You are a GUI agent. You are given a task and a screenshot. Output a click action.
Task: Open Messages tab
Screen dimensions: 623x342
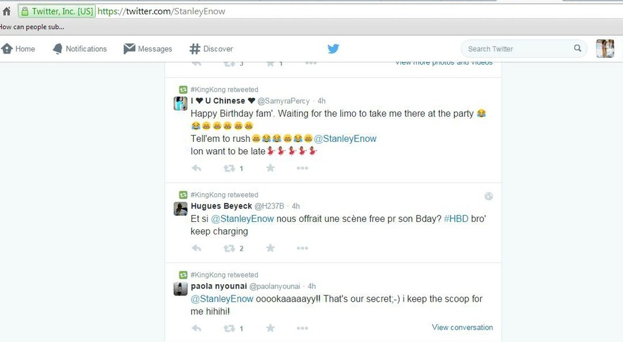pyautogui.click(x=148, y=49)
